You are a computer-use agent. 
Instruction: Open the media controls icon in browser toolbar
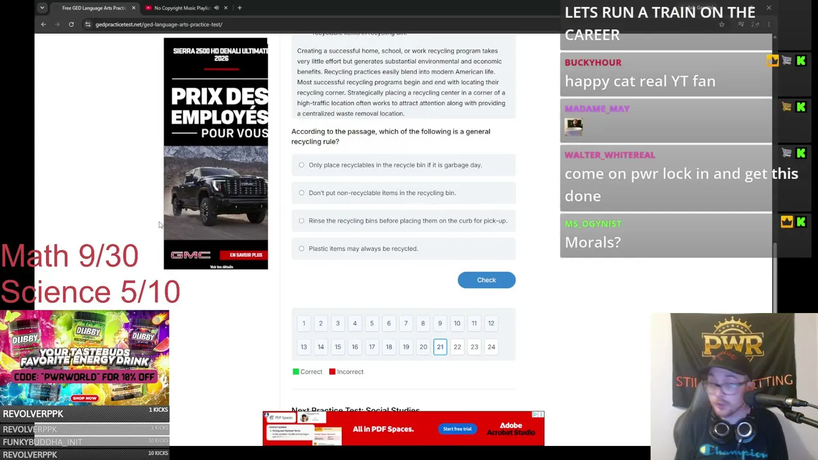pos(741,24)
